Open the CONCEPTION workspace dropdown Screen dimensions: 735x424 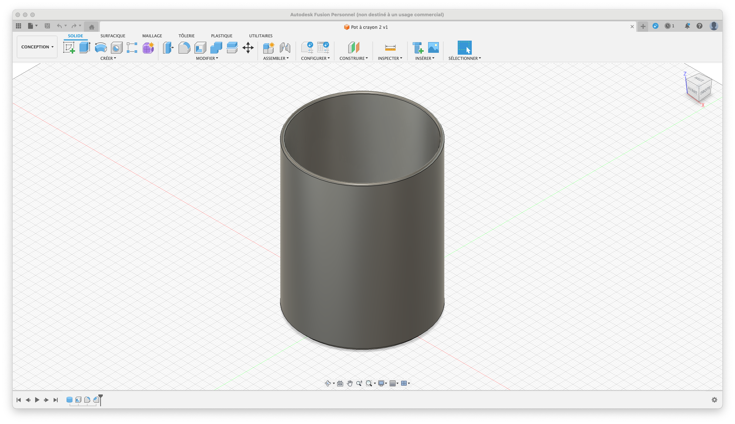(x=37, y=47)
